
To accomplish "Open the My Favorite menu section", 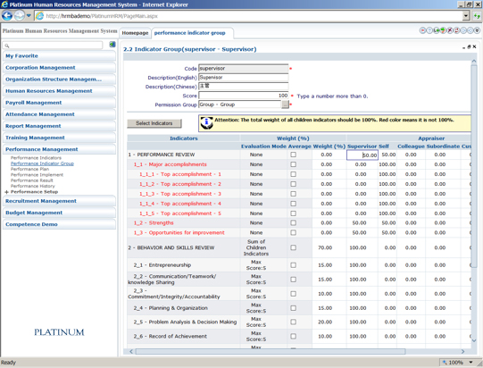I will [59, 56].
